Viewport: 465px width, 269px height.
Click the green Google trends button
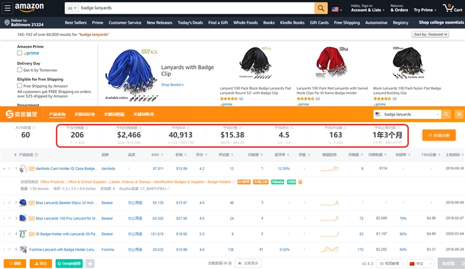pos(69,263)
